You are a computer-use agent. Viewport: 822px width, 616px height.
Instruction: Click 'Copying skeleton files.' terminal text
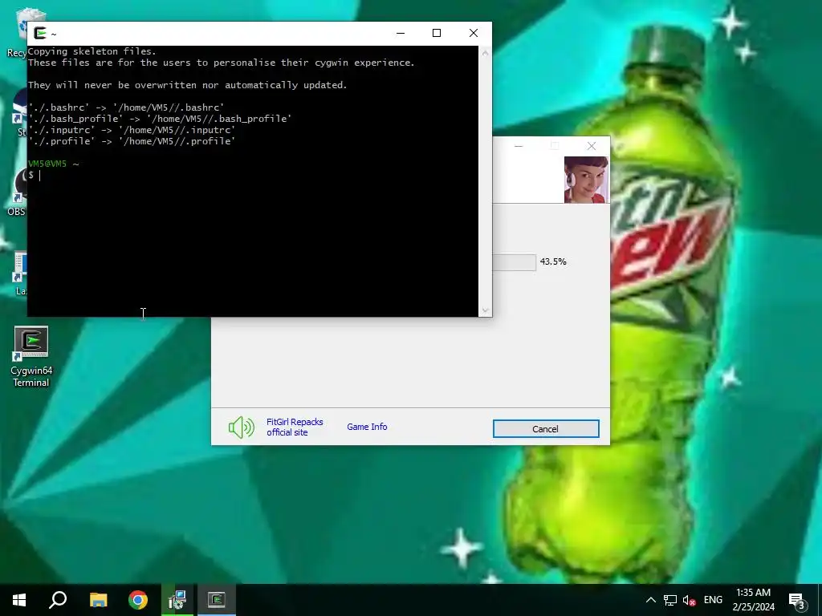[x=92, y=51]
